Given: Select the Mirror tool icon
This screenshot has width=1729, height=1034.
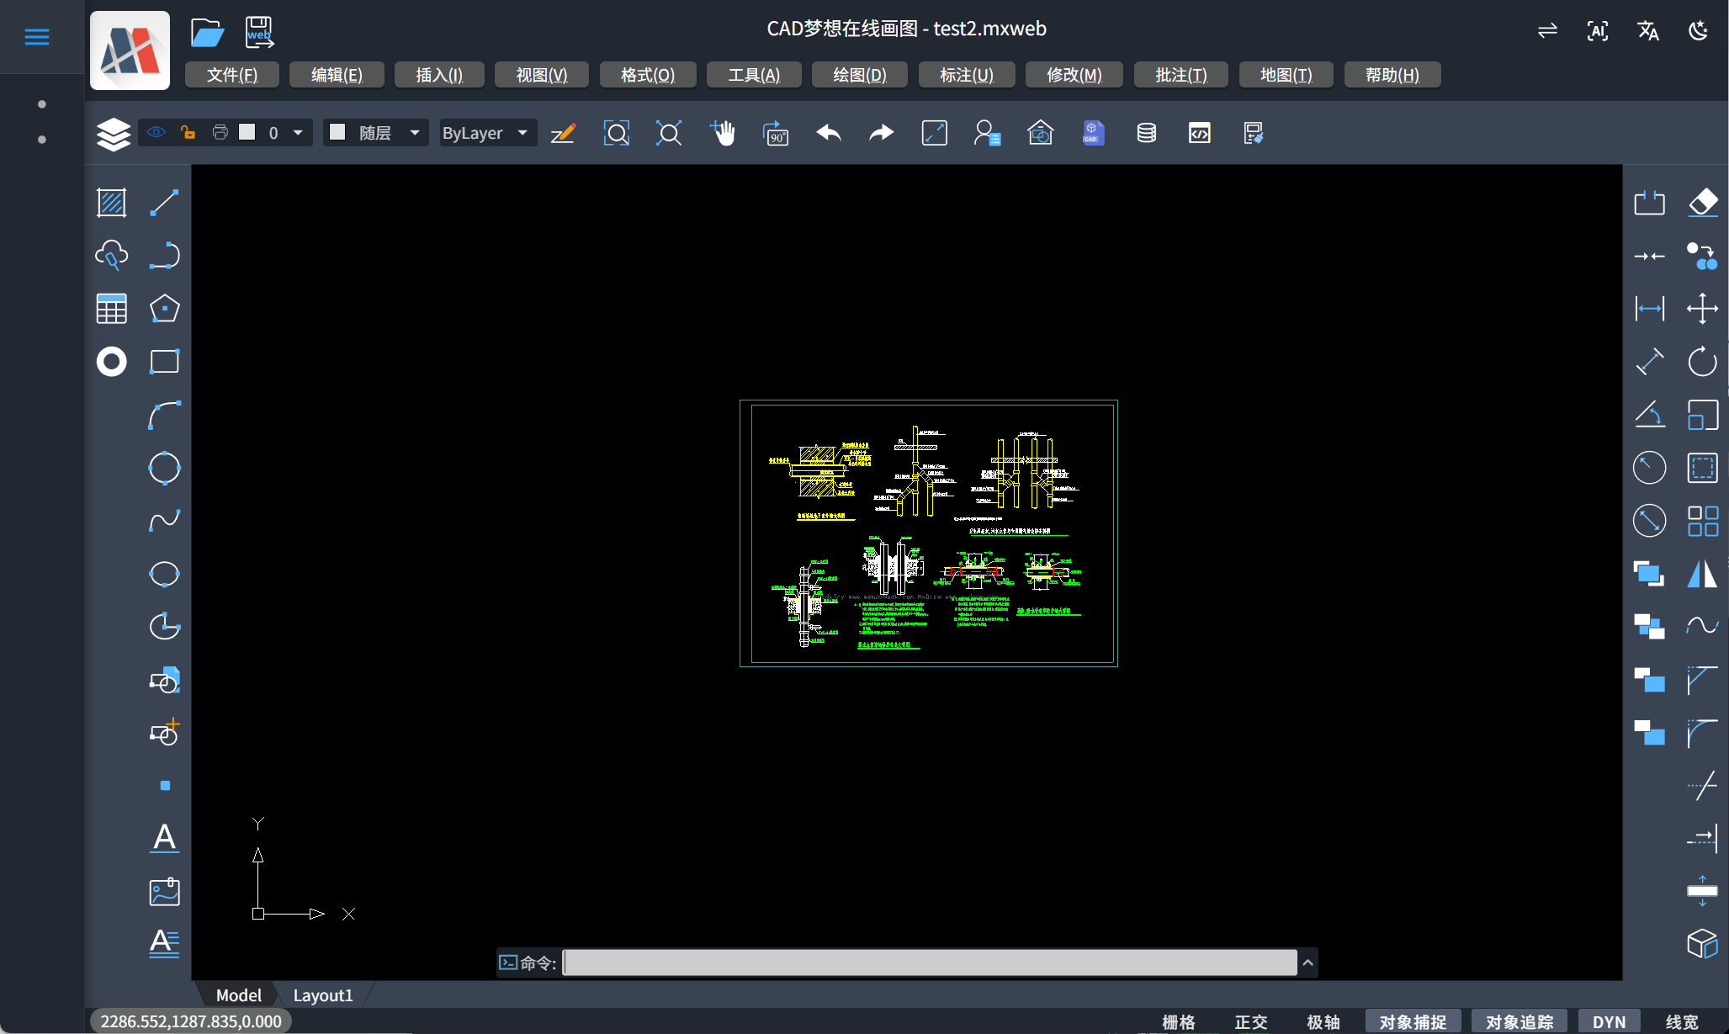Looking at the screenshot, I should pos(1702,574).
